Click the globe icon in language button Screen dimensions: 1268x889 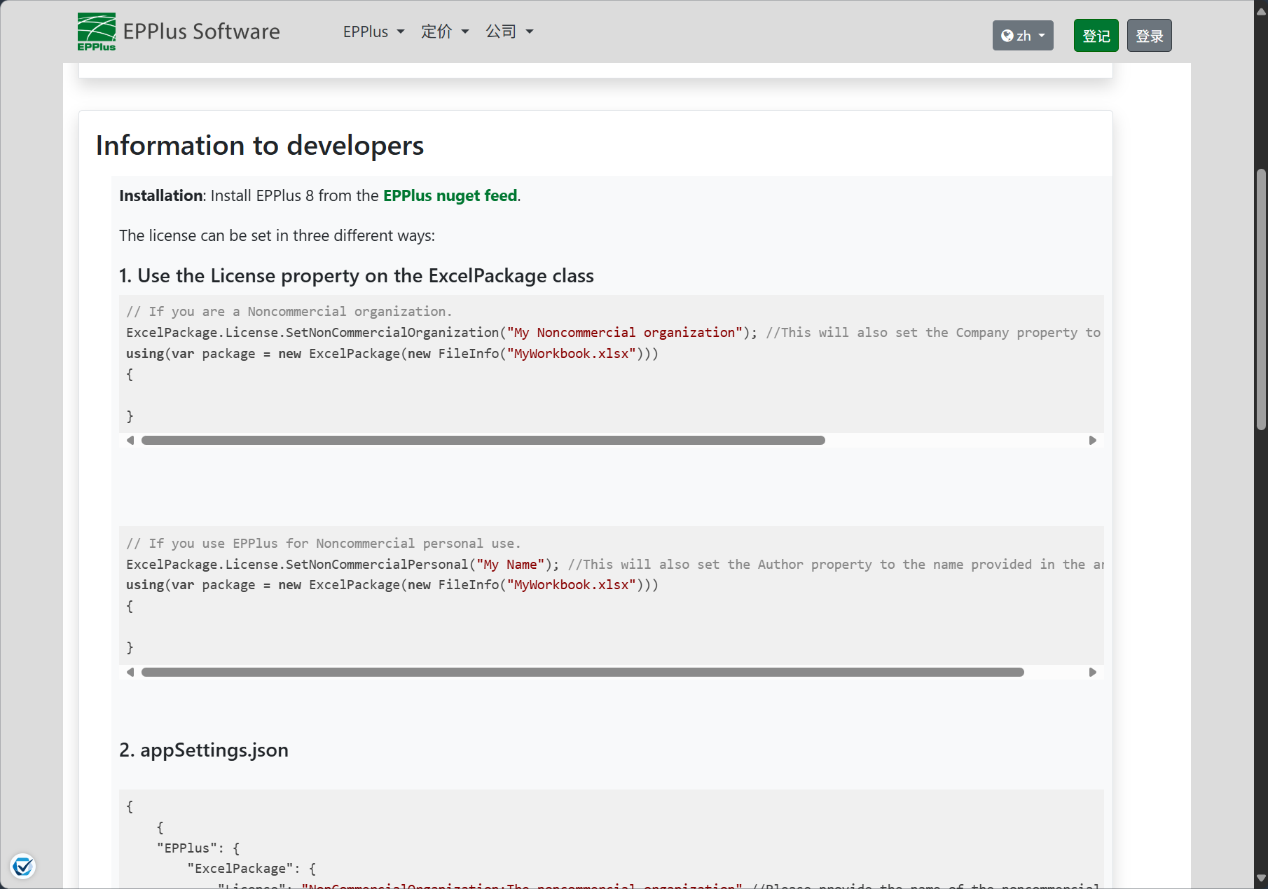pos(1007,36)
